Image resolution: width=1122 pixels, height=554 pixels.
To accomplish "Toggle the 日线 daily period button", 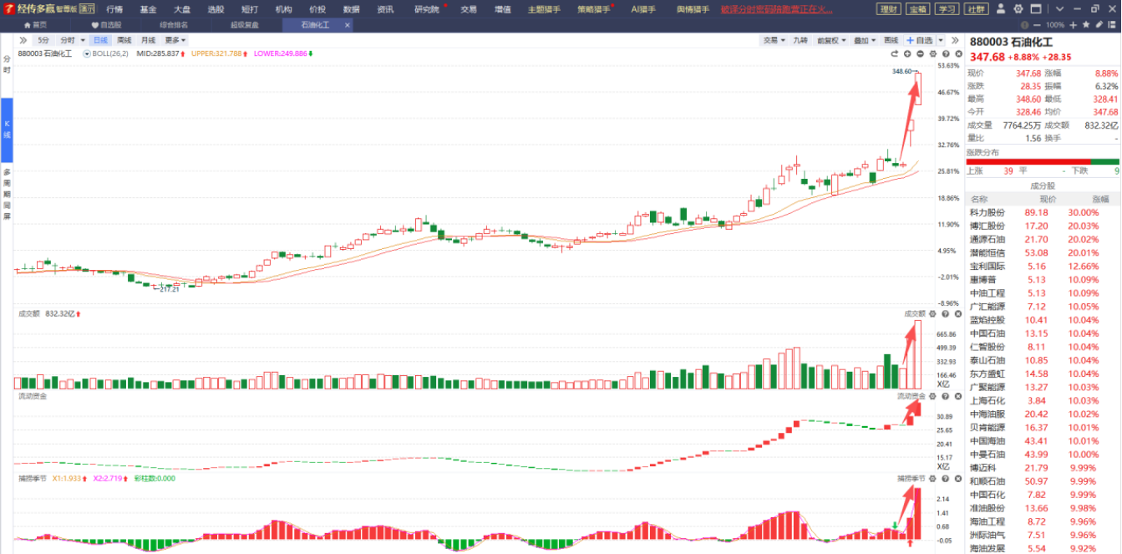I will [x=100, y=40].
